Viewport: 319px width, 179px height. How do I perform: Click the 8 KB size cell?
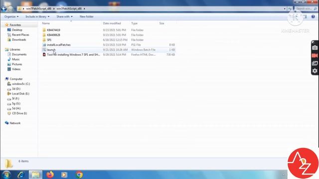(172, 45)
